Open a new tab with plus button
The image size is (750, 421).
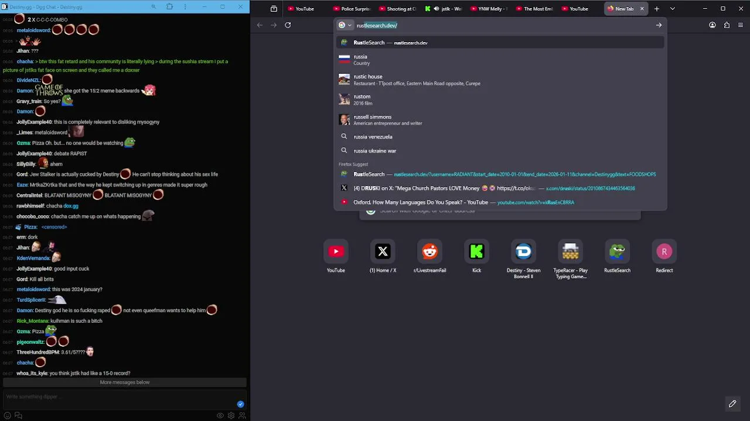(x=657, y=9)
